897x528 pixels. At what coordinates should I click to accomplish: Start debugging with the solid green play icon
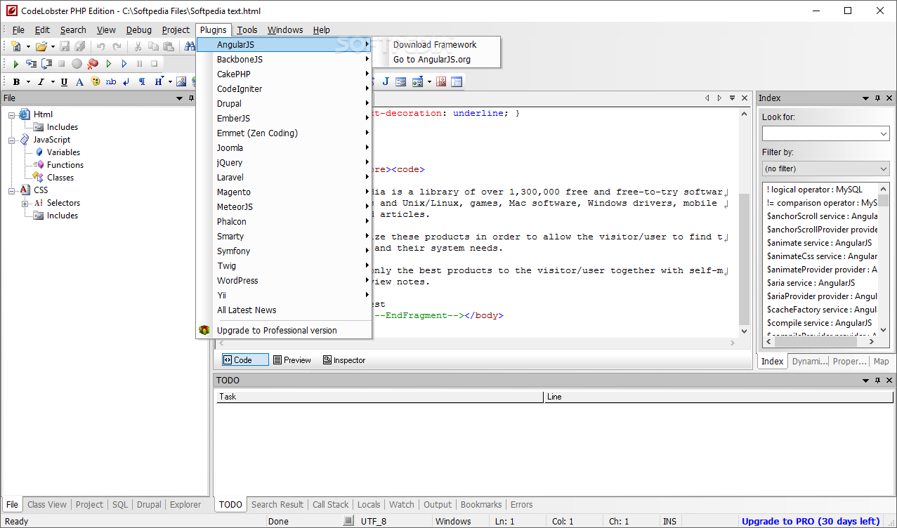tap(16, 64)
